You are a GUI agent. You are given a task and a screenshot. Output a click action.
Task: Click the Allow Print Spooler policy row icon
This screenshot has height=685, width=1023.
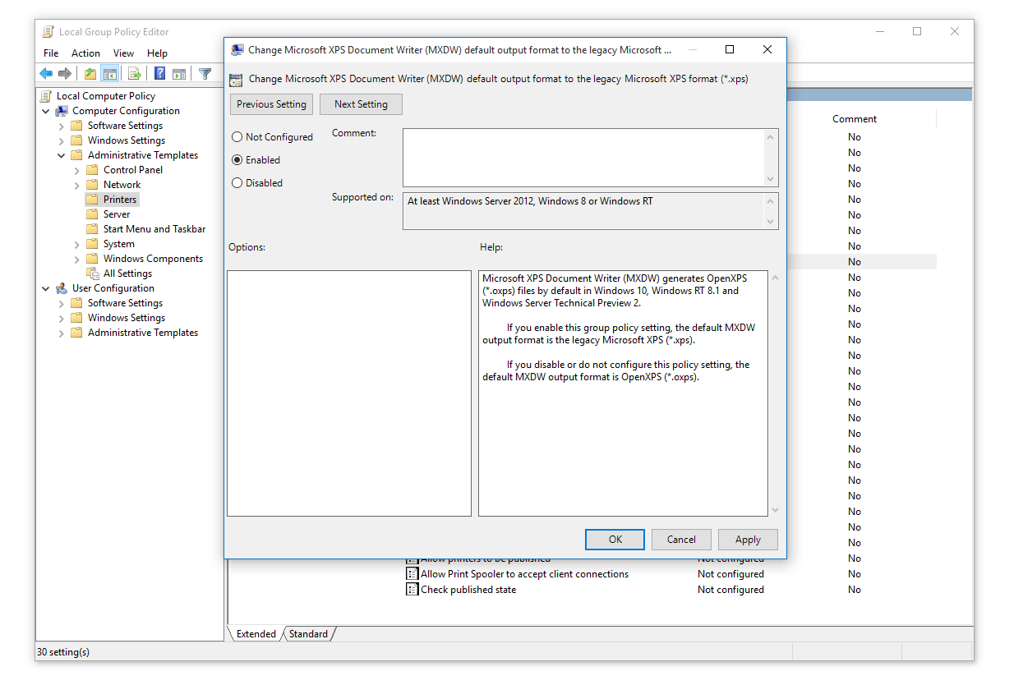tap(412, 574)
